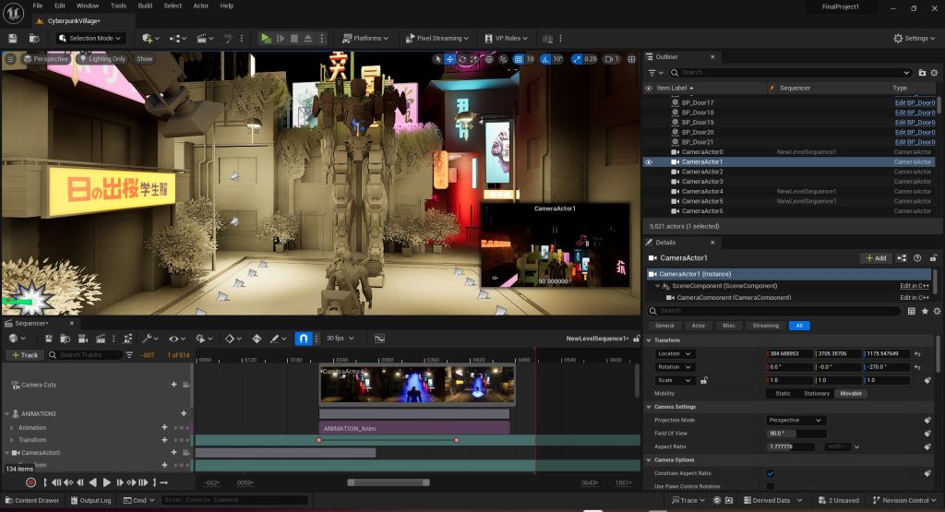
Task: Toggle scale snapping icon in the viewport
Action: (577, 59)
